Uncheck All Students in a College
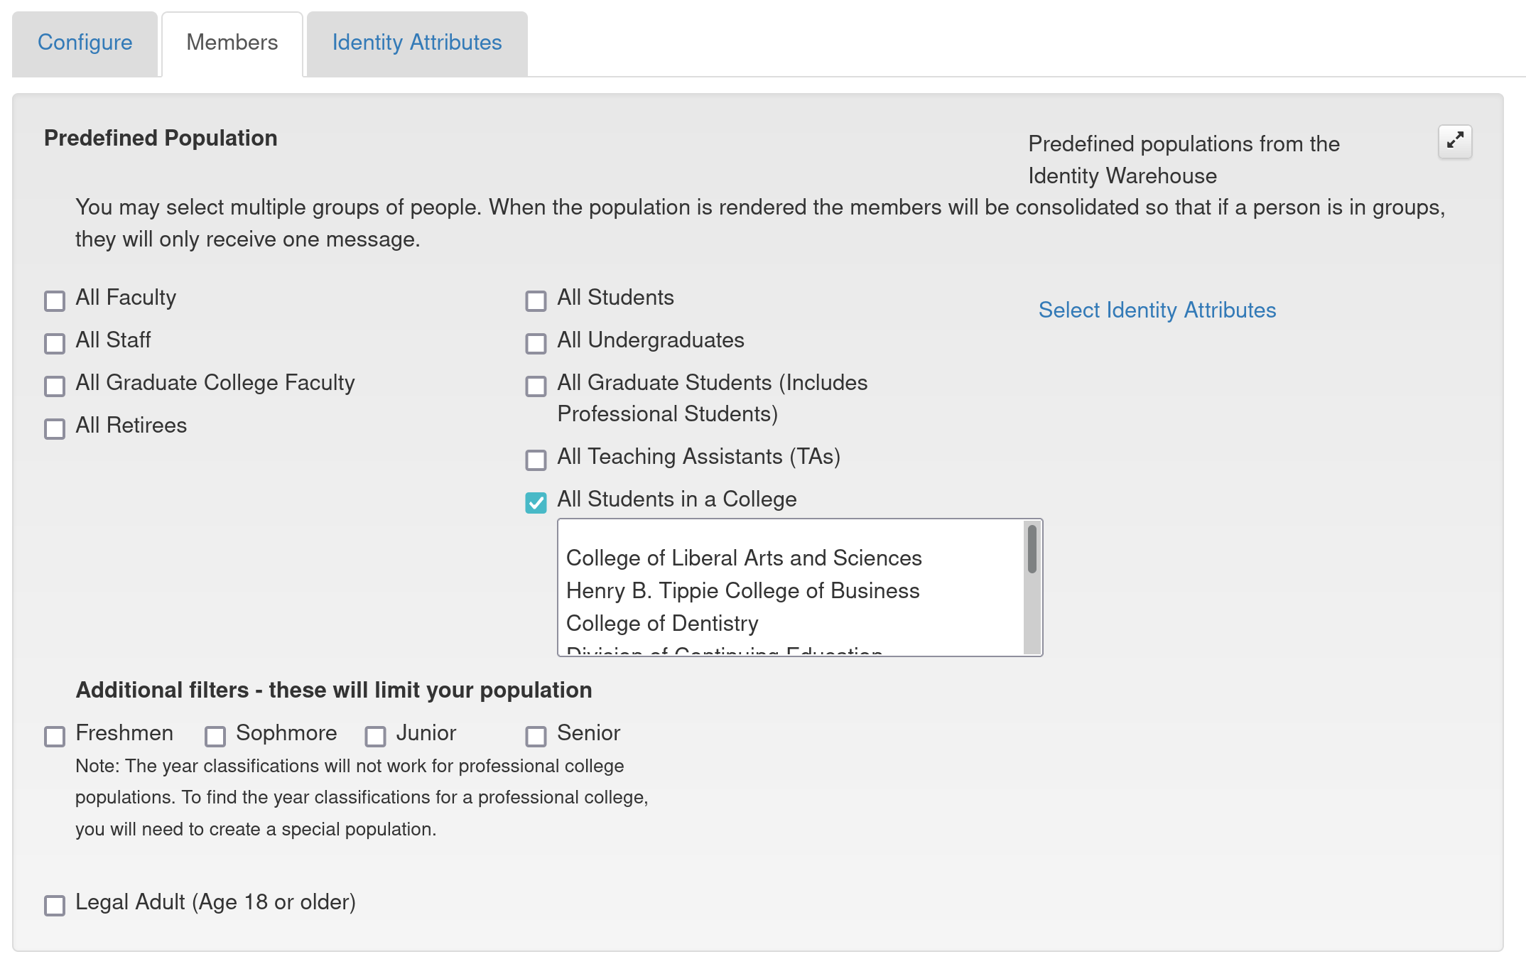Image resolution: width=1526 pixels, height=969 pixels. point(536,502)
